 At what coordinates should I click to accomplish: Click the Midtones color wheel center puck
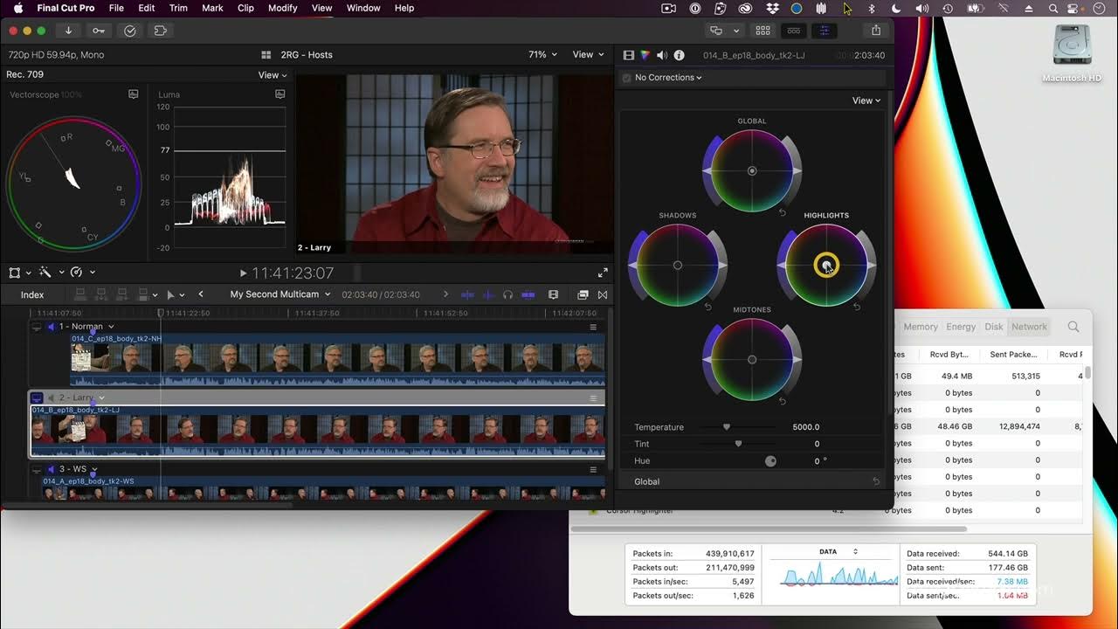pyautogui.click(x=752, y=359)
